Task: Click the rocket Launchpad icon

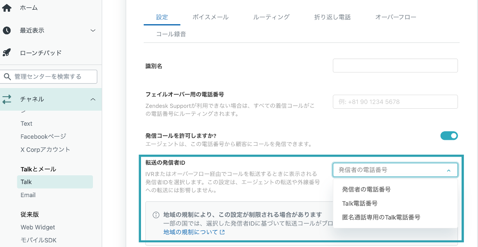Action: pos(7,53)
